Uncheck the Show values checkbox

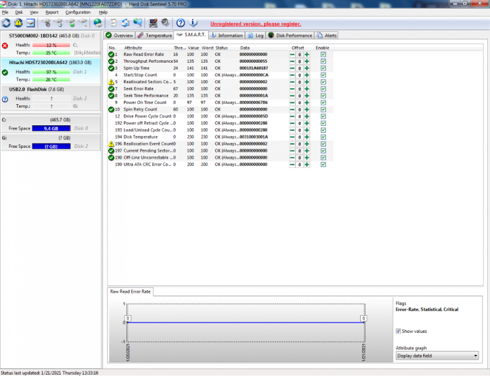tap(398, 331)
